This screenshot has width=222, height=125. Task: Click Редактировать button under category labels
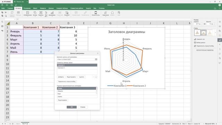click(62, 100)
